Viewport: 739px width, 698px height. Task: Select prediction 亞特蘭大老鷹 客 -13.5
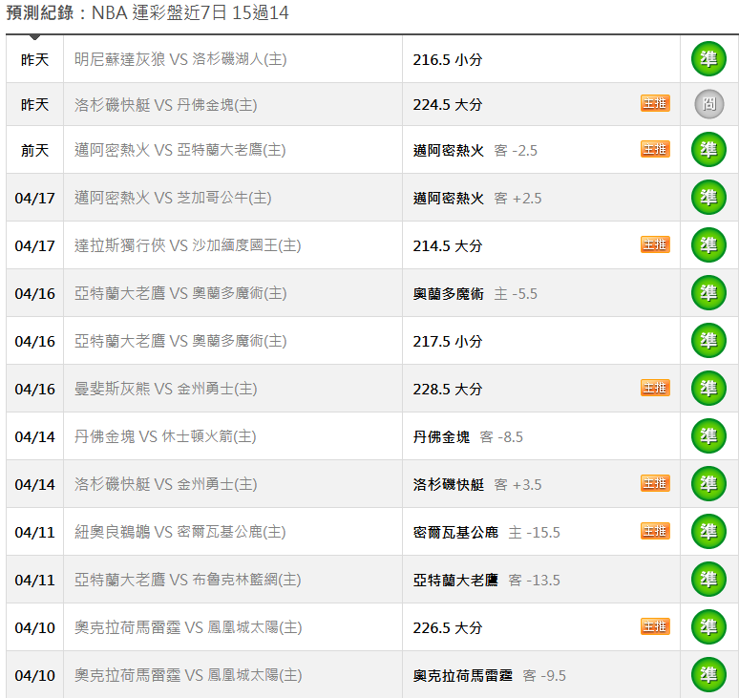click(x=487, y=581)
